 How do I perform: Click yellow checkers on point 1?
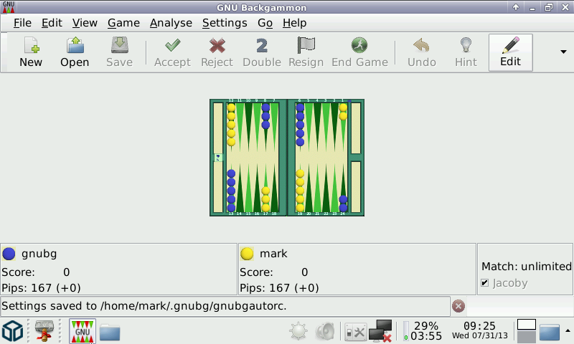click(x=343, y=112)
